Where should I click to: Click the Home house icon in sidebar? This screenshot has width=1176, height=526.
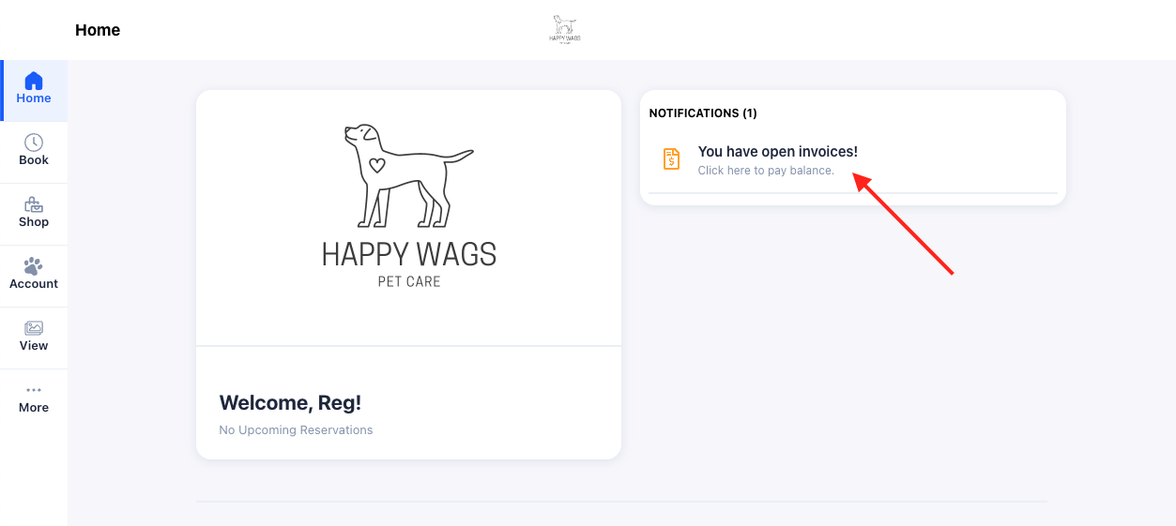point(34,81)
